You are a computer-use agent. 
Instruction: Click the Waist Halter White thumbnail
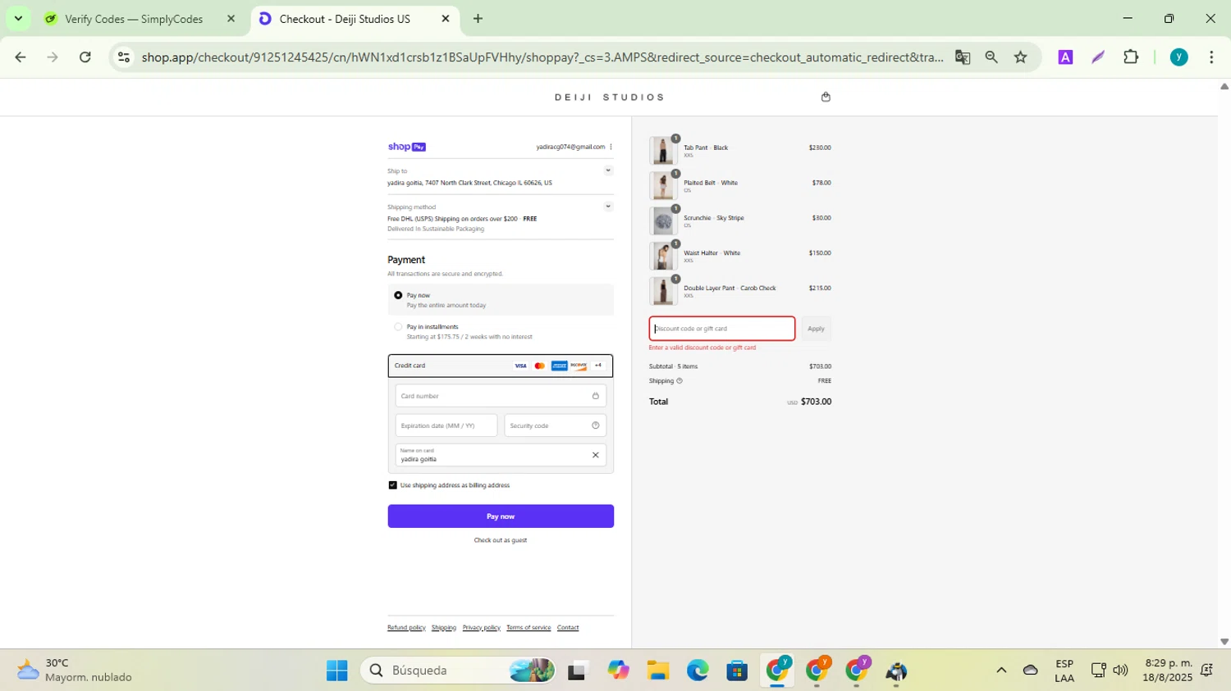[x=663, y=257]
